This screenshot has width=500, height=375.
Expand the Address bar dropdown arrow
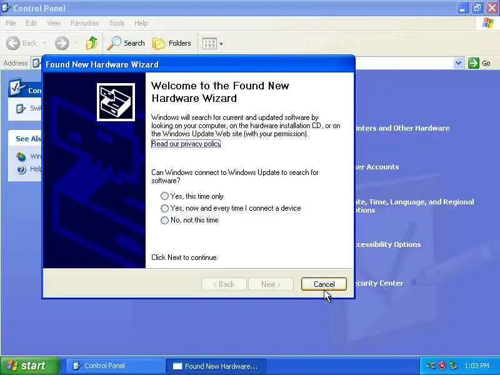tap(458, 63)
